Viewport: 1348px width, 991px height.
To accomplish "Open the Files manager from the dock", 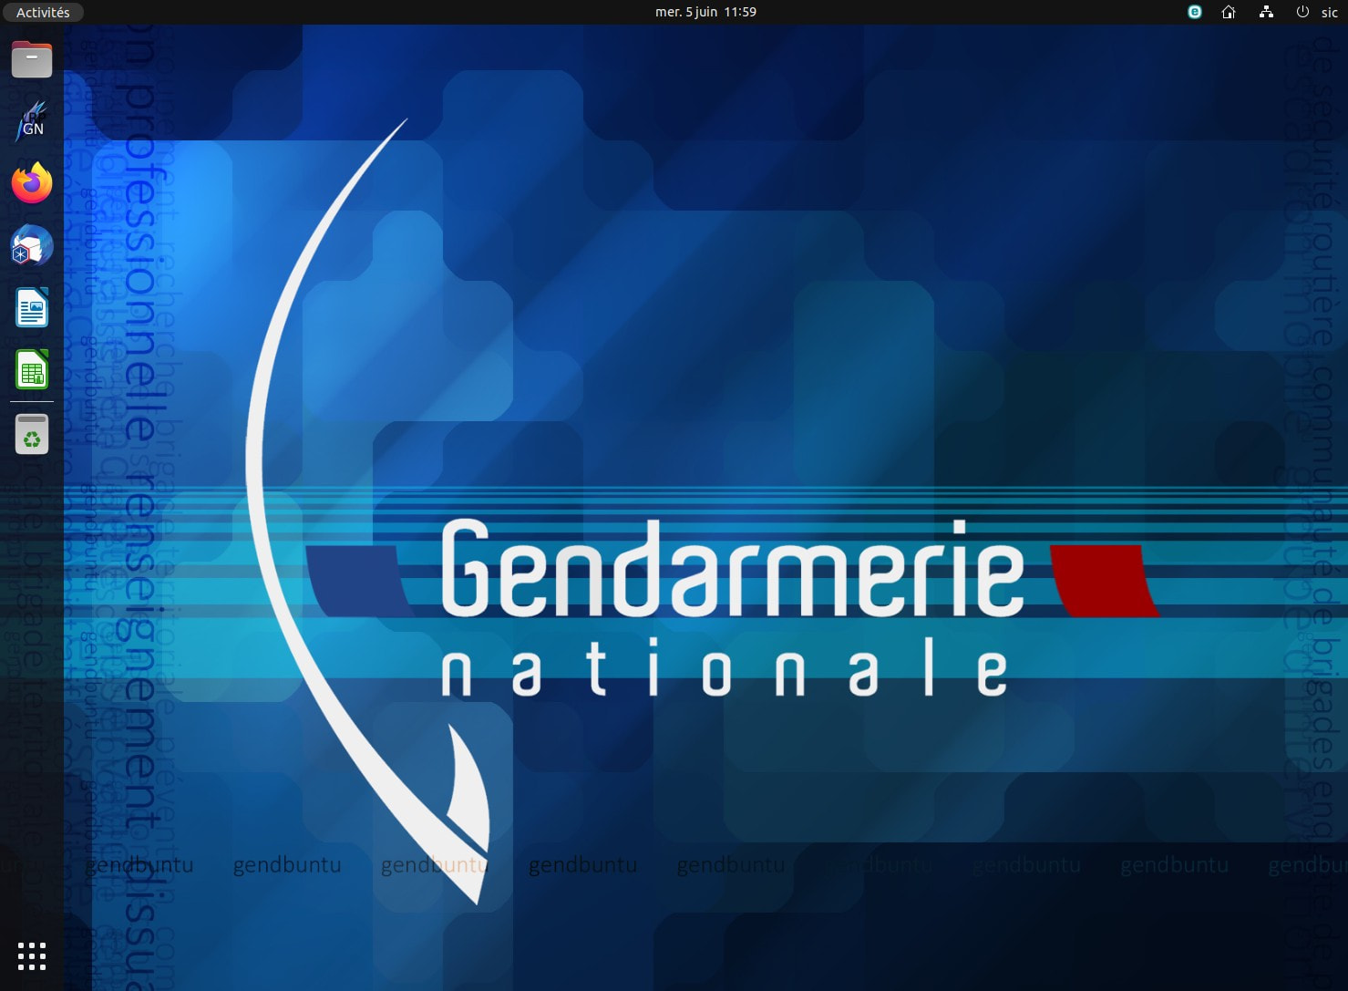I will click(x=32, y=59).
